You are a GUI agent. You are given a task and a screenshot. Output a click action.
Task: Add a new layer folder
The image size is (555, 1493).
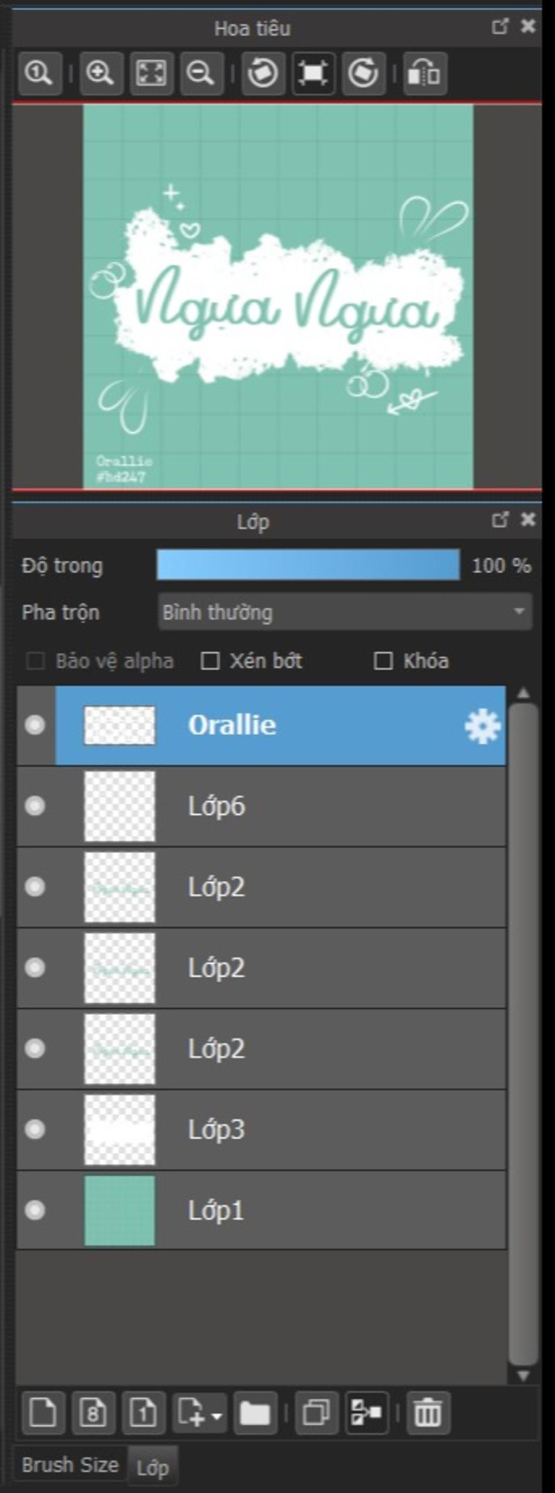255,1412
